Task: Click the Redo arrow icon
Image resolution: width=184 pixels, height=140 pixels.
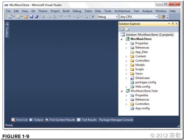Action: pyautogui.click(x=70, y=17)
